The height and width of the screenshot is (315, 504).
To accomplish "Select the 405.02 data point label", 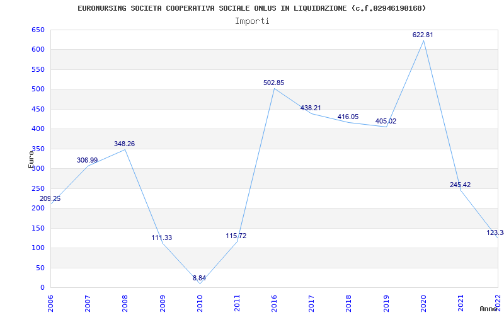I will point(386,121).
